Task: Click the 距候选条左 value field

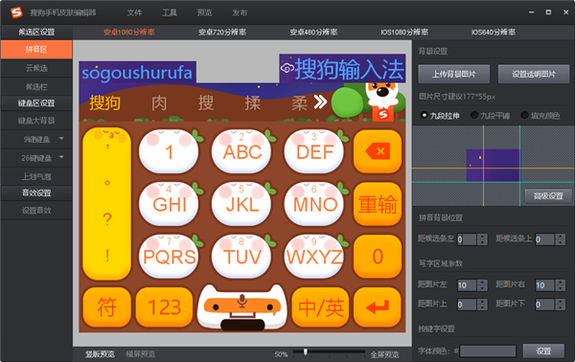Action: [468, 239]
